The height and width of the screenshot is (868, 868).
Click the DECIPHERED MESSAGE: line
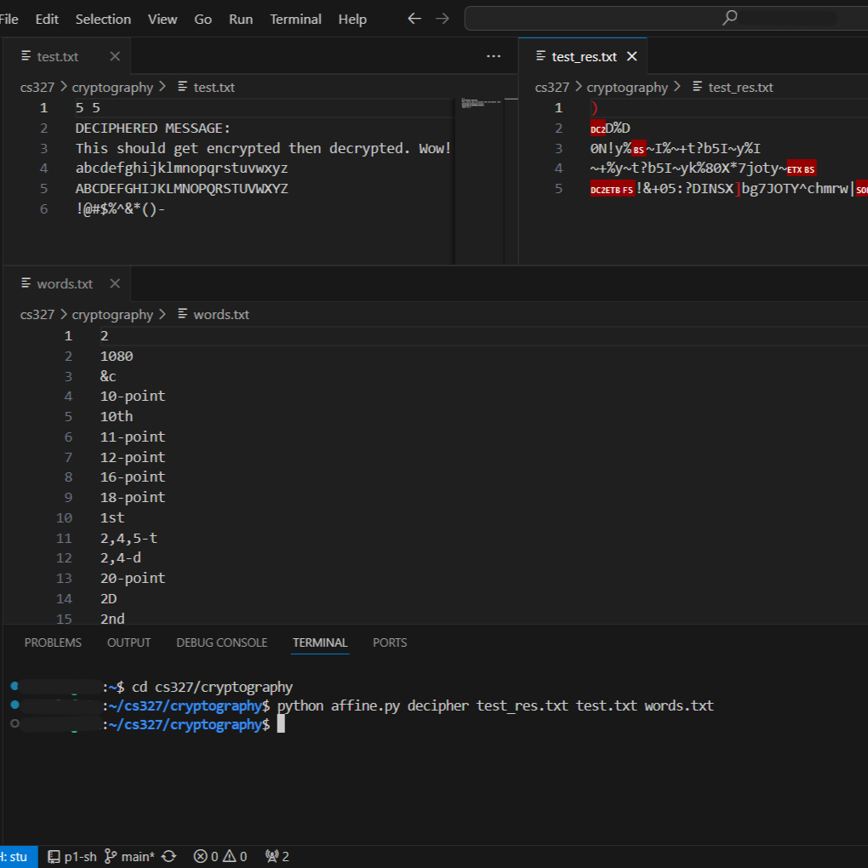click(153, 128)
